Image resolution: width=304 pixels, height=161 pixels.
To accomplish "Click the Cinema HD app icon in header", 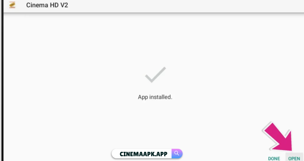I will pyautogui.click(x=12, y=5).
